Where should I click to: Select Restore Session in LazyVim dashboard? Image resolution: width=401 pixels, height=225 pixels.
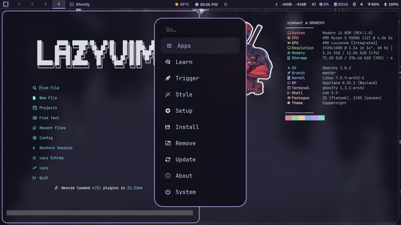(x=56, y=147)
